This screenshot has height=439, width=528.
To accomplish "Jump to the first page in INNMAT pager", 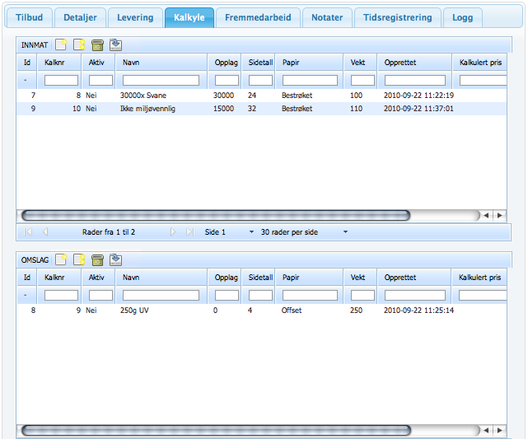I will [x=29, y=232].
